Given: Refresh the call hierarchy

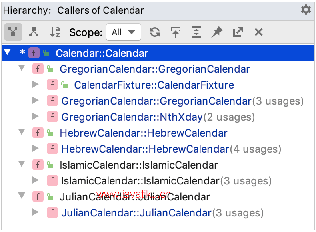Looking at the screenshot, I should tap(155, 32).
